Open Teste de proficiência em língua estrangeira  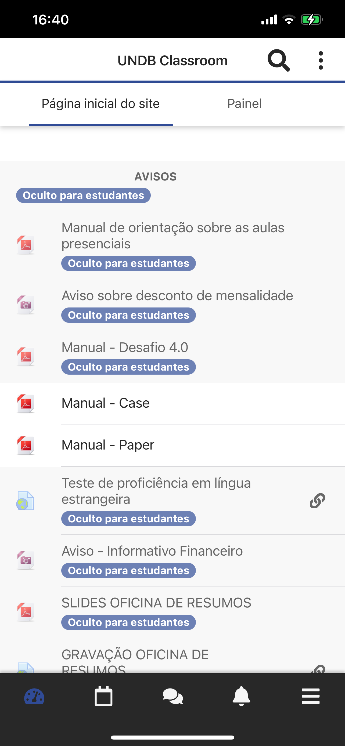point(172,501)
